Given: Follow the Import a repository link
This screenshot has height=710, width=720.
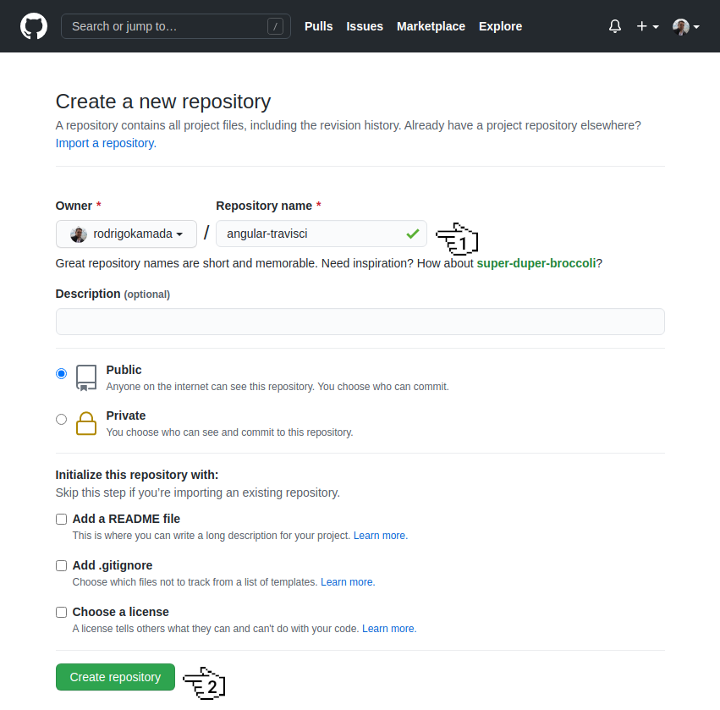Looking at the screenshot, I should pyautogui.click(x=105, y=143).
